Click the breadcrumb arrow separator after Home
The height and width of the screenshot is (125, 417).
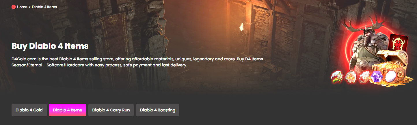pyautogui.click(x=30, y=7)
